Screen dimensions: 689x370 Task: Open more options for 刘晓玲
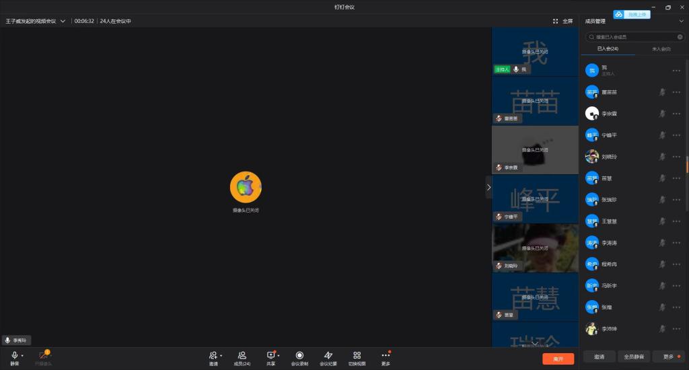(x=676, y=157)
